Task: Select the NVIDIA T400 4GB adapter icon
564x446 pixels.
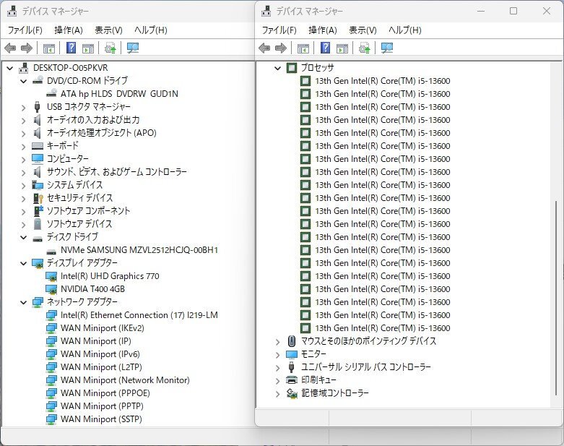Action: click(x=51, y=289)
